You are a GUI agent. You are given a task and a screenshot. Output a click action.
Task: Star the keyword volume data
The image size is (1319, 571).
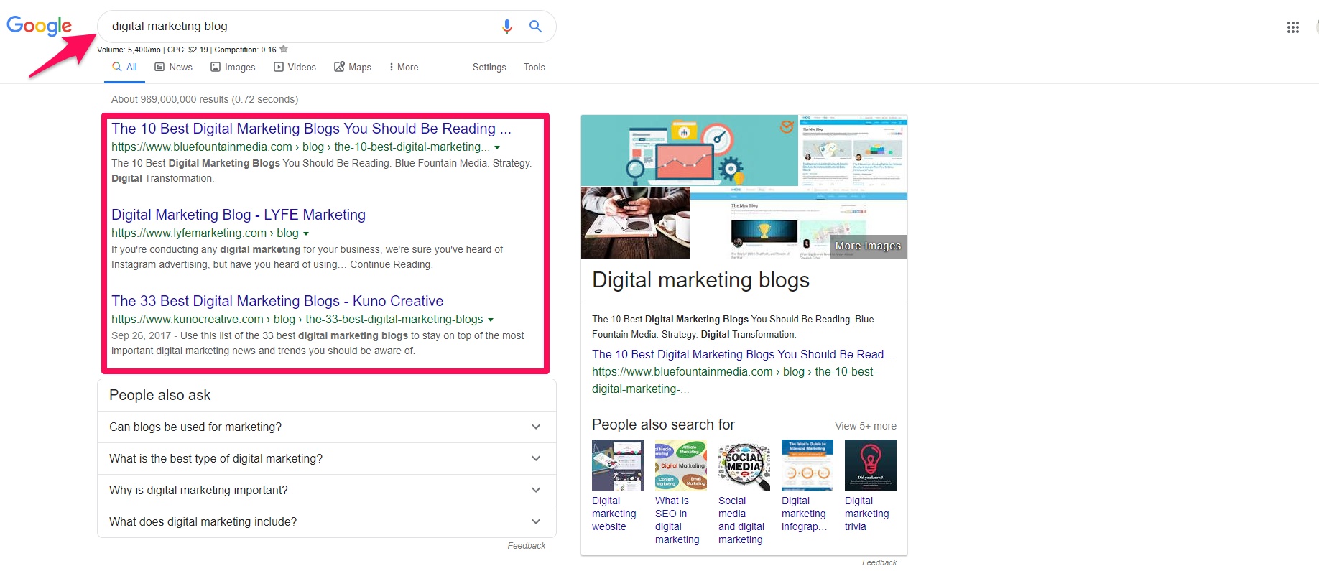click(x=284, y=49)
